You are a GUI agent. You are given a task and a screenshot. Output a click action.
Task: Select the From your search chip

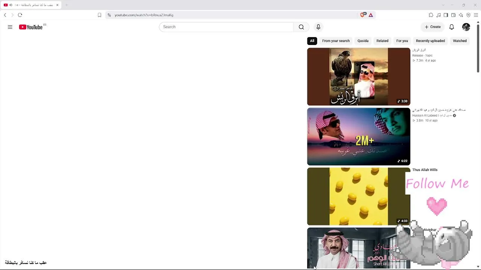336,41
